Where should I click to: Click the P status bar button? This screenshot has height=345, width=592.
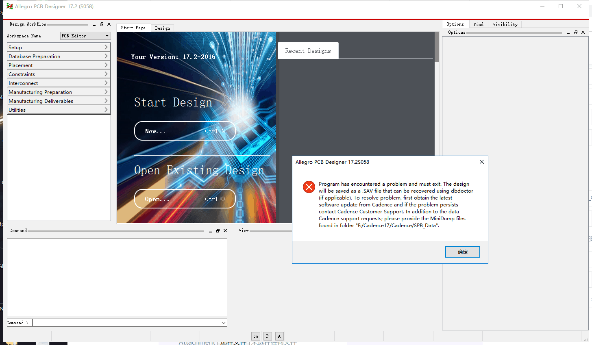[x=268, y=336]
